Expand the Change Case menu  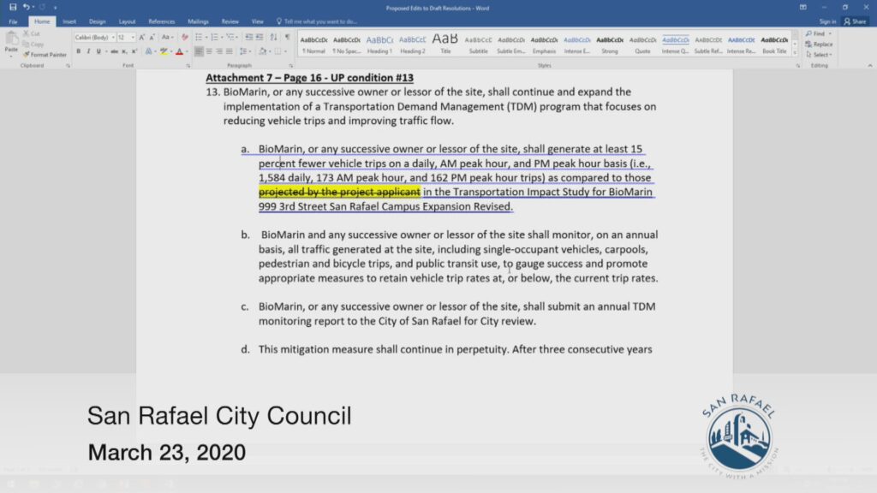(167, 38)
